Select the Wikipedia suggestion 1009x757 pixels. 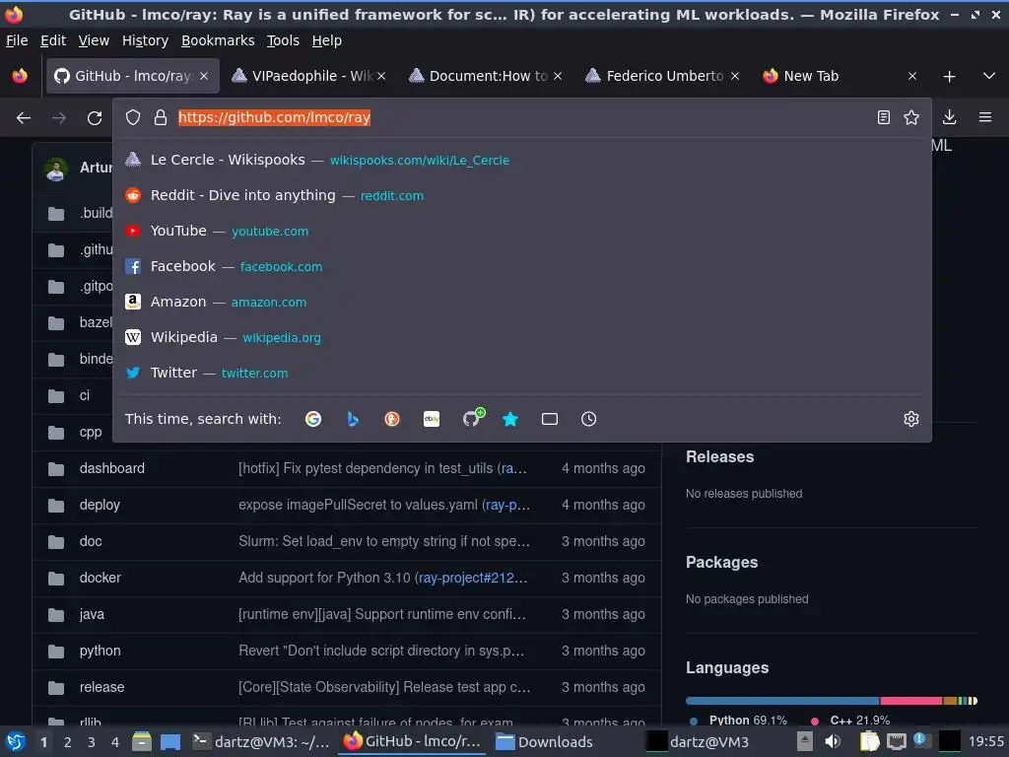522,337
